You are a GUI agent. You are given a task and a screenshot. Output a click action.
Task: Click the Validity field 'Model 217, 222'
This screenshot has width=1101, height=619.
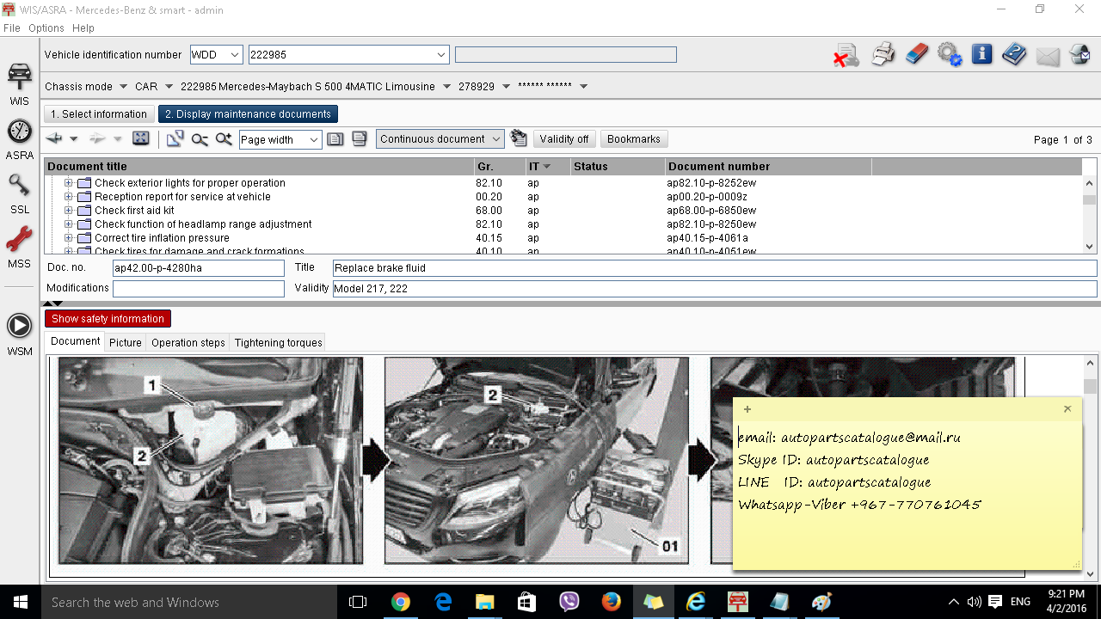click(715, 289)
